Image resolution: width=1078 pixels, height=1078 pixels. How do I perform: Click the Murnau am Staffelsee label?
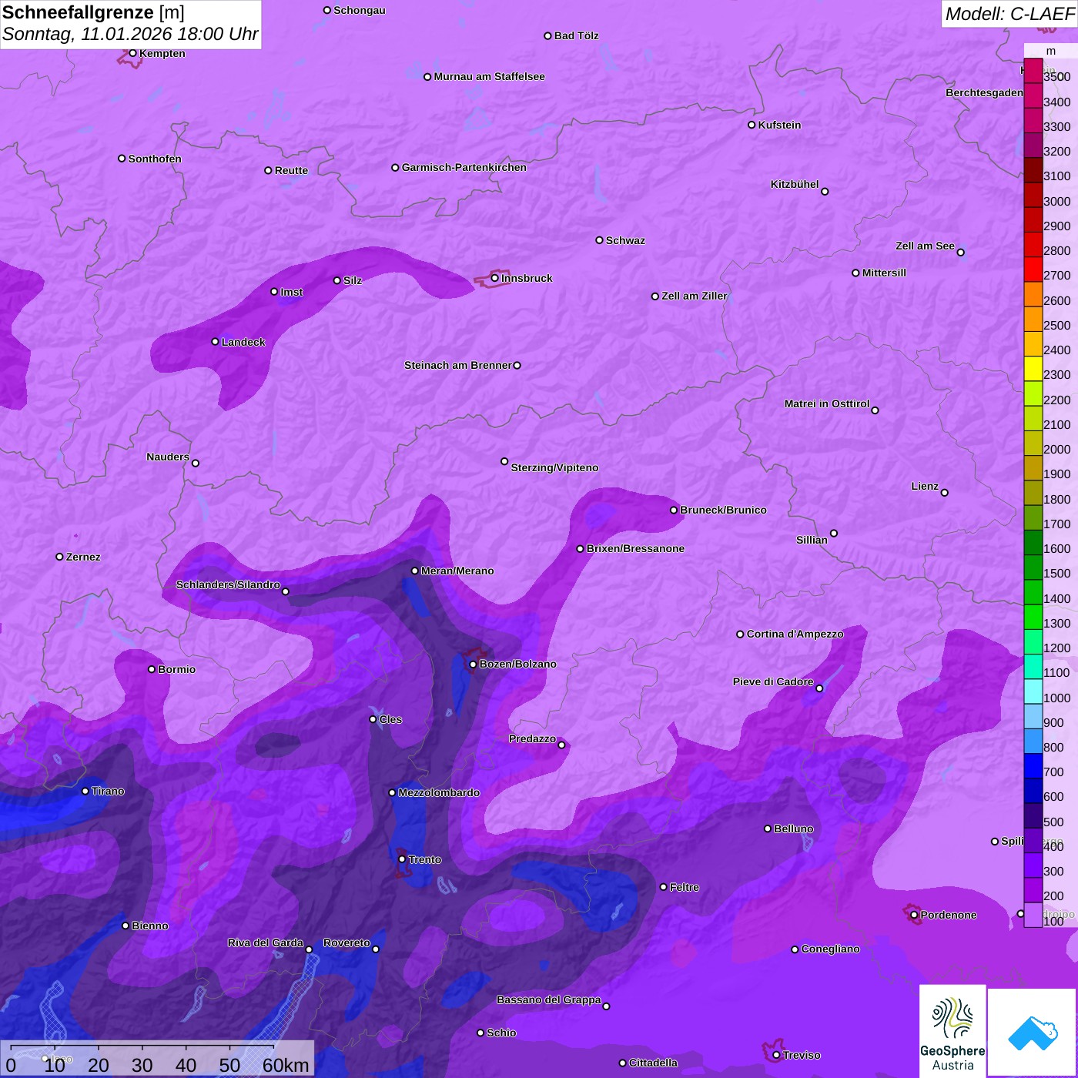(x=490, y=76)
